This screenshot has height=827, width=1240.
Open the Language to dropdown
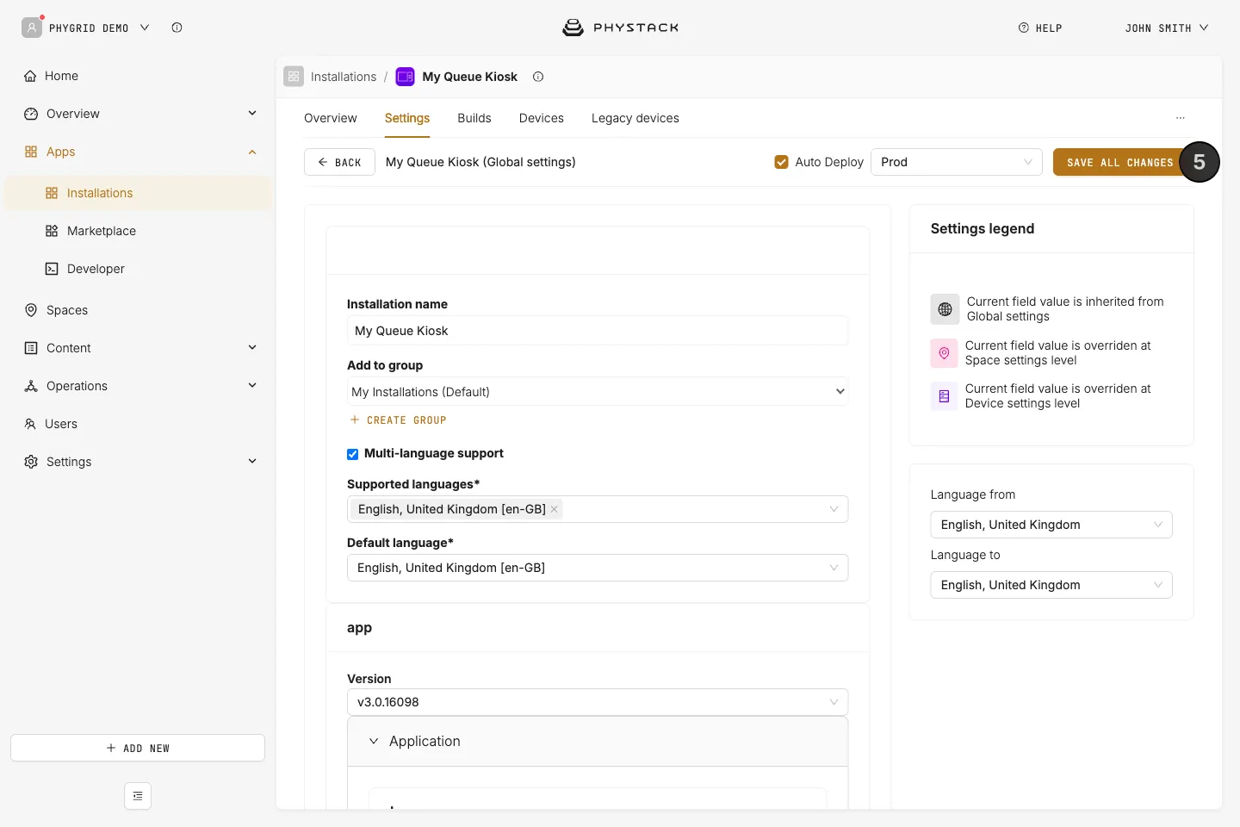pyautogui.click(x=1051, y=585)
